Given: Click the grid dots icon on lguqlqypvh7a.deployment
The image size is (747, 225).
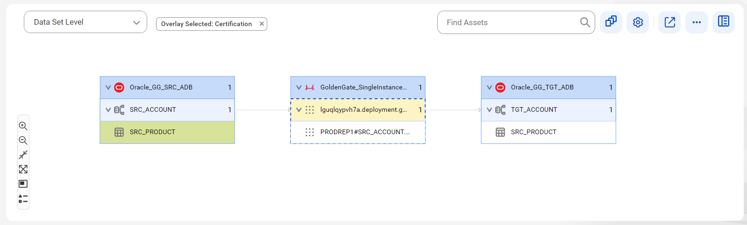Looking at the screenshot, I should (310, 109).
